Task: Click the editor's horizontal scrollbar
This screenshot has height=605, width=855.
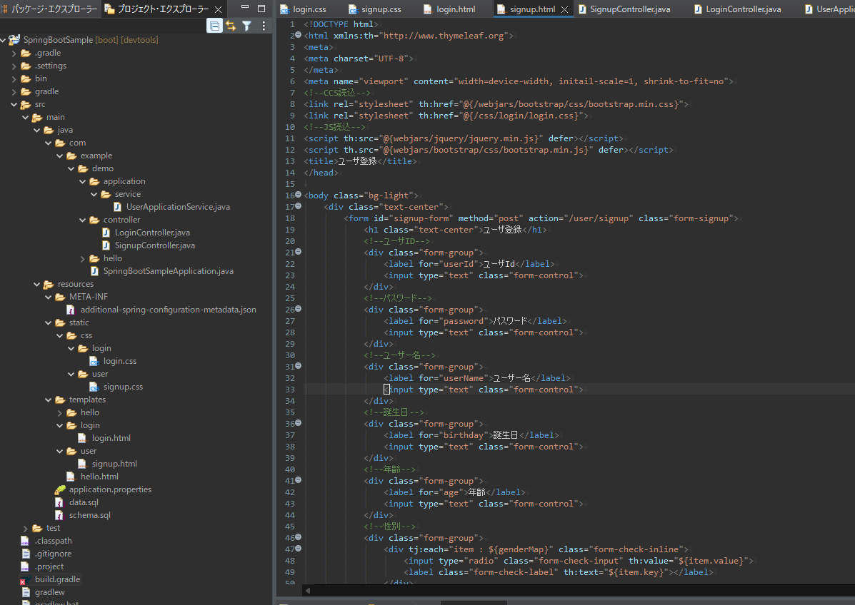Action: [571, 590]
